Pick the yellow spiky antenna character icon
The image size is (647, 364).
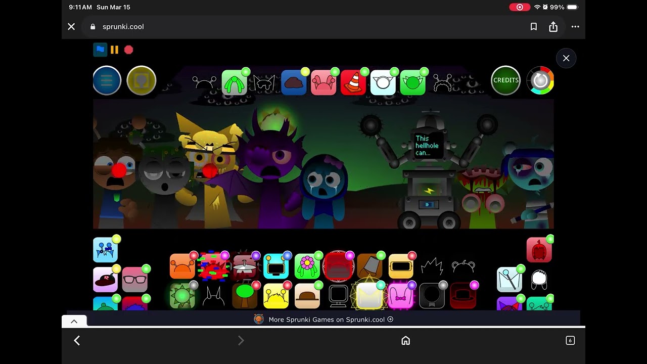click(276, 296)
